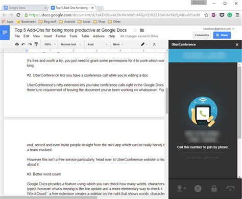The height and width of the screenshot is (199, 242).
Task: Open the Add-ons menu
Action: [99, 36]
